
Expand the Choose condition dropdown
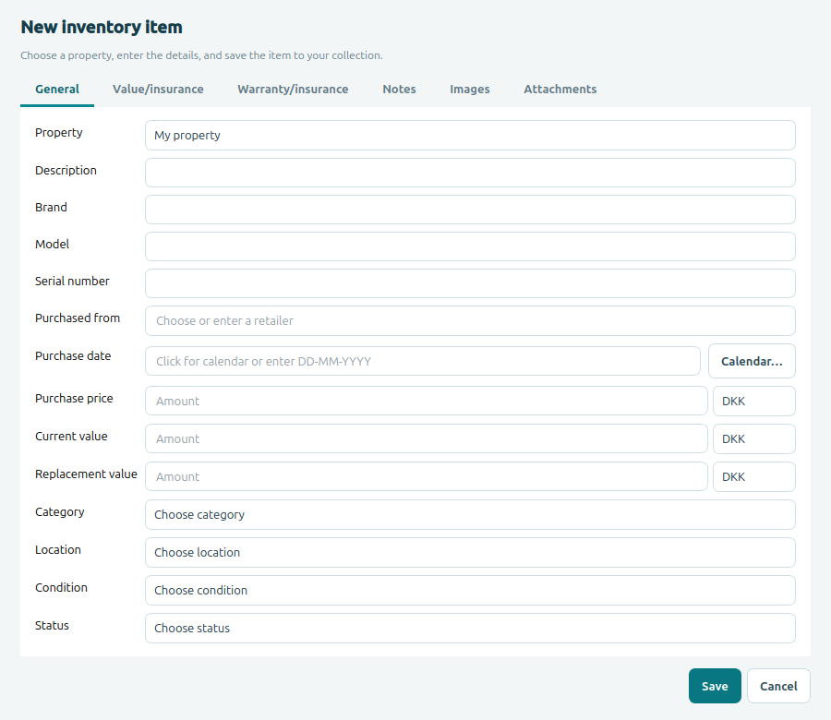pos(470,590)
